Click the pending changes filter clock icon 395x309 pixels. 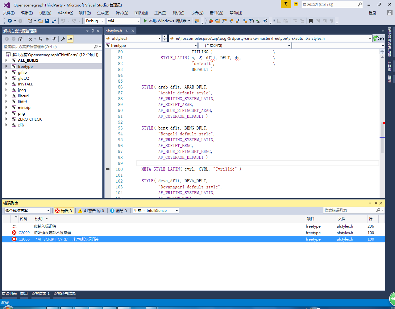[30, 39]
